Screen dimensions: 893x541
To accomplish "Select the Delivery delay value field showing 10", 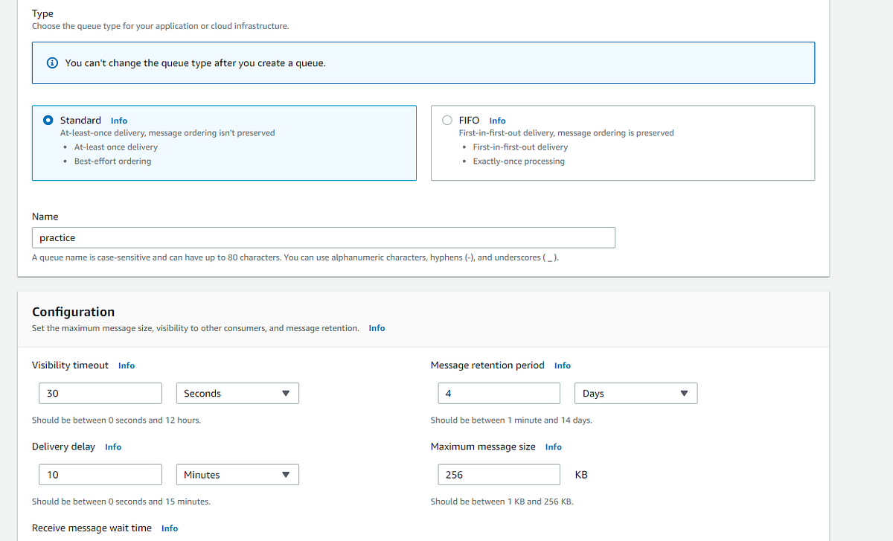I will (x=100, y=474).
